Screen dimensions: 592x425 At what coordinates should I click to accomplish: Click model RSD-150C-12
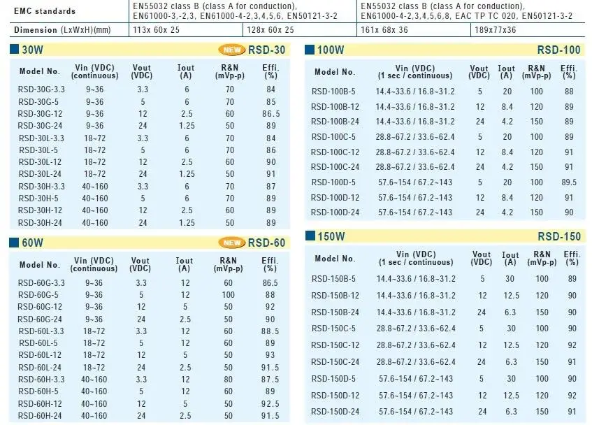click(335, 345)
